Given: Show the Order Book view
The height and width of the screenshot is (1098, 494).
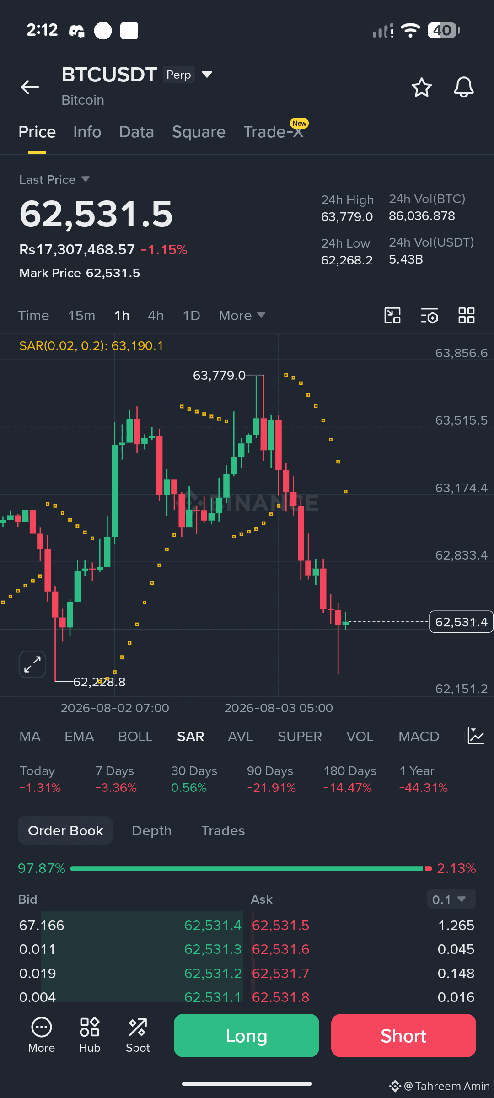Looking at the screenshot, I should pos(65,830).
